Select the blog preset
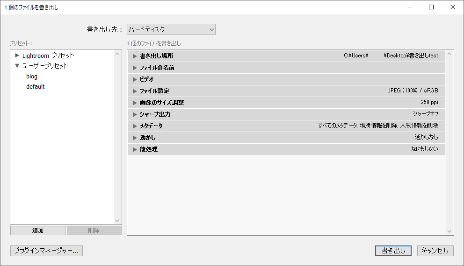The width and height of the screenshot is (464, 266). 32,77
